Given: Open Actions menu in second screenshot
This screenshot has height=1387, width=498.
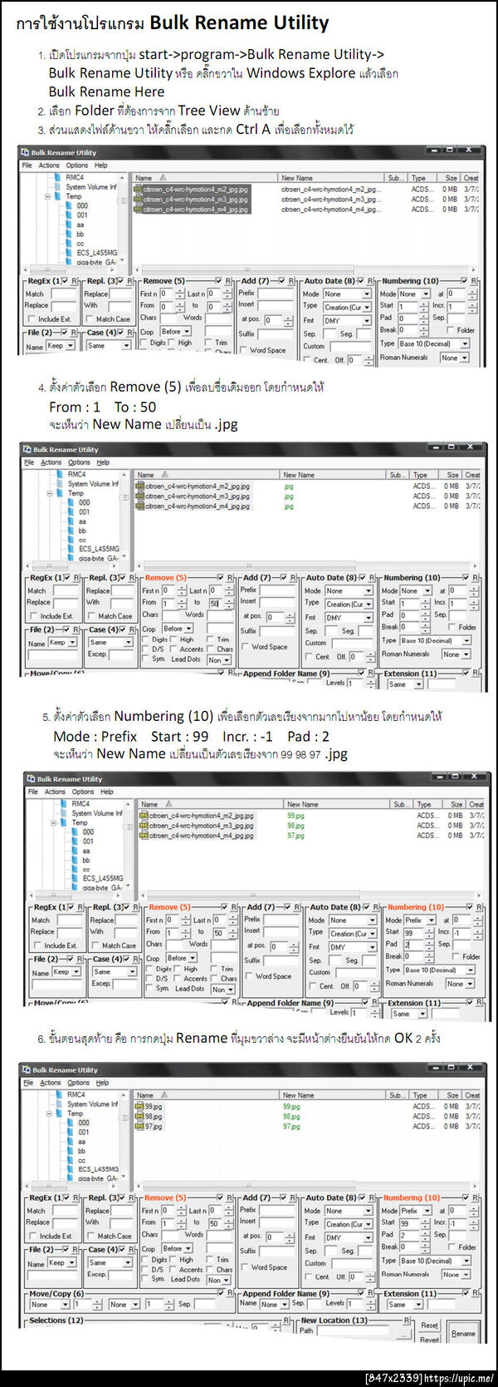Looking at the screenshot, I should (51, 462).
